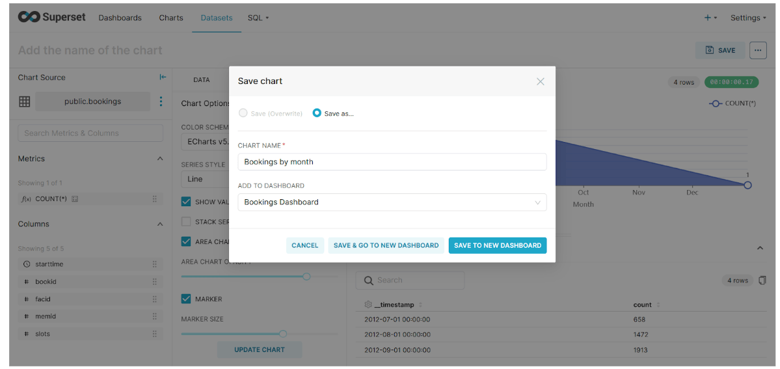
Task: Click the starttime column clock icon
Action: pos(27,264)
